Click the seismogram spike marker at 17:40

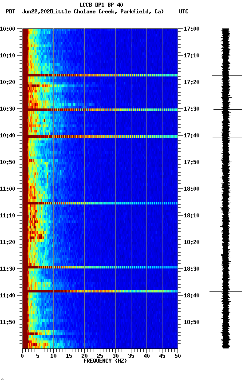(227, 137)
